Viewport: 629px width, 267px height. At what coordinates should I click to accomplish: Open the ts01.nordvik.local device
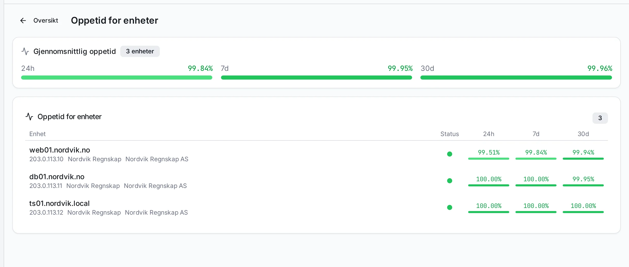tap(59, 203)
